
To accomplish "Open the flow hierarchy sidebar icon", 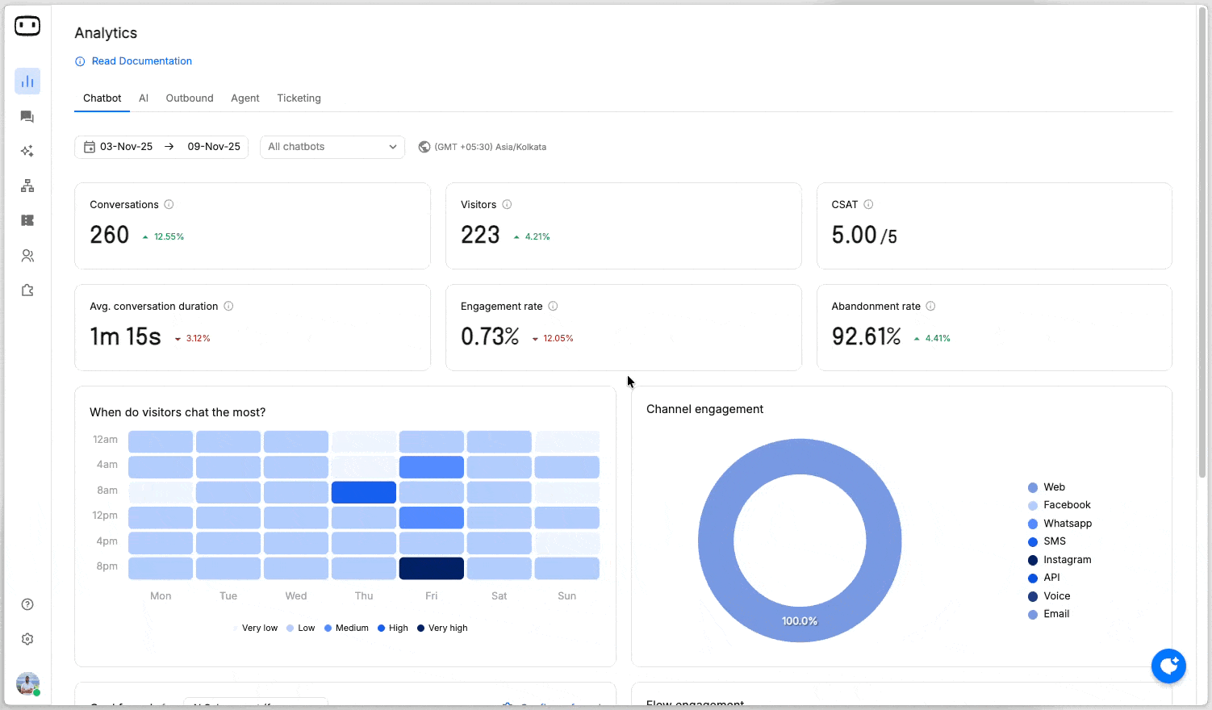I will point(27,186).
